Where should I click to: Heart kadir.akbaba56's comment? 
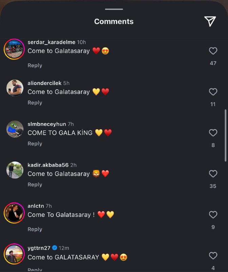tap(213, 174)
